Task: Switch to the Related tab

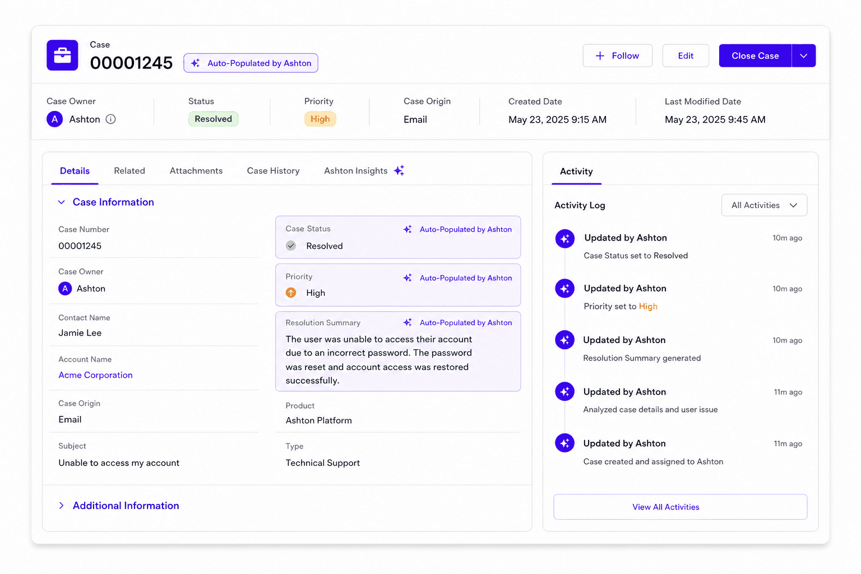Action: pos(129,170)
